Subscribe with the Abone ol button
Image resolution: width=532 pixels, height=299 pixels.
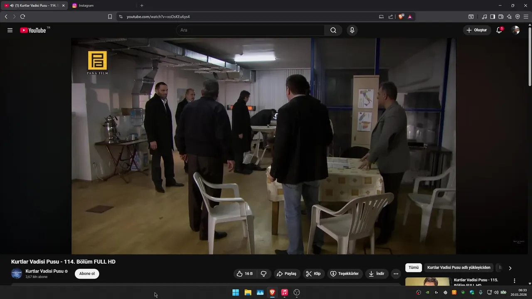pyautogui.click(x=87, y=274)
